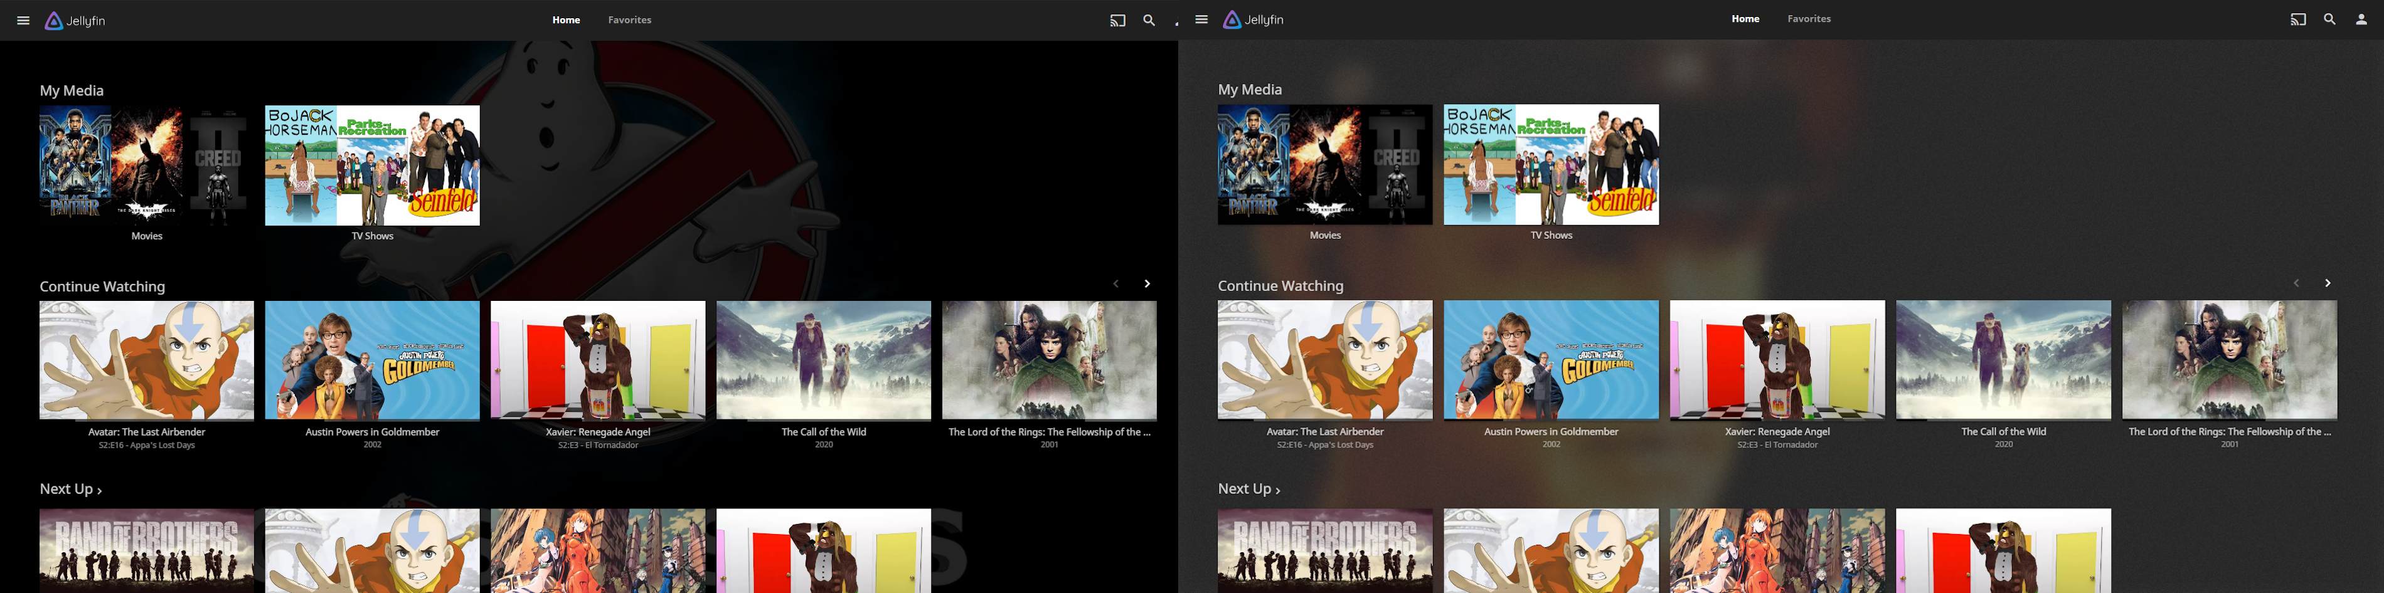Open Evangelion anime Next Up card, right window
This screenshot has width=2384, height=593.
1777,550
